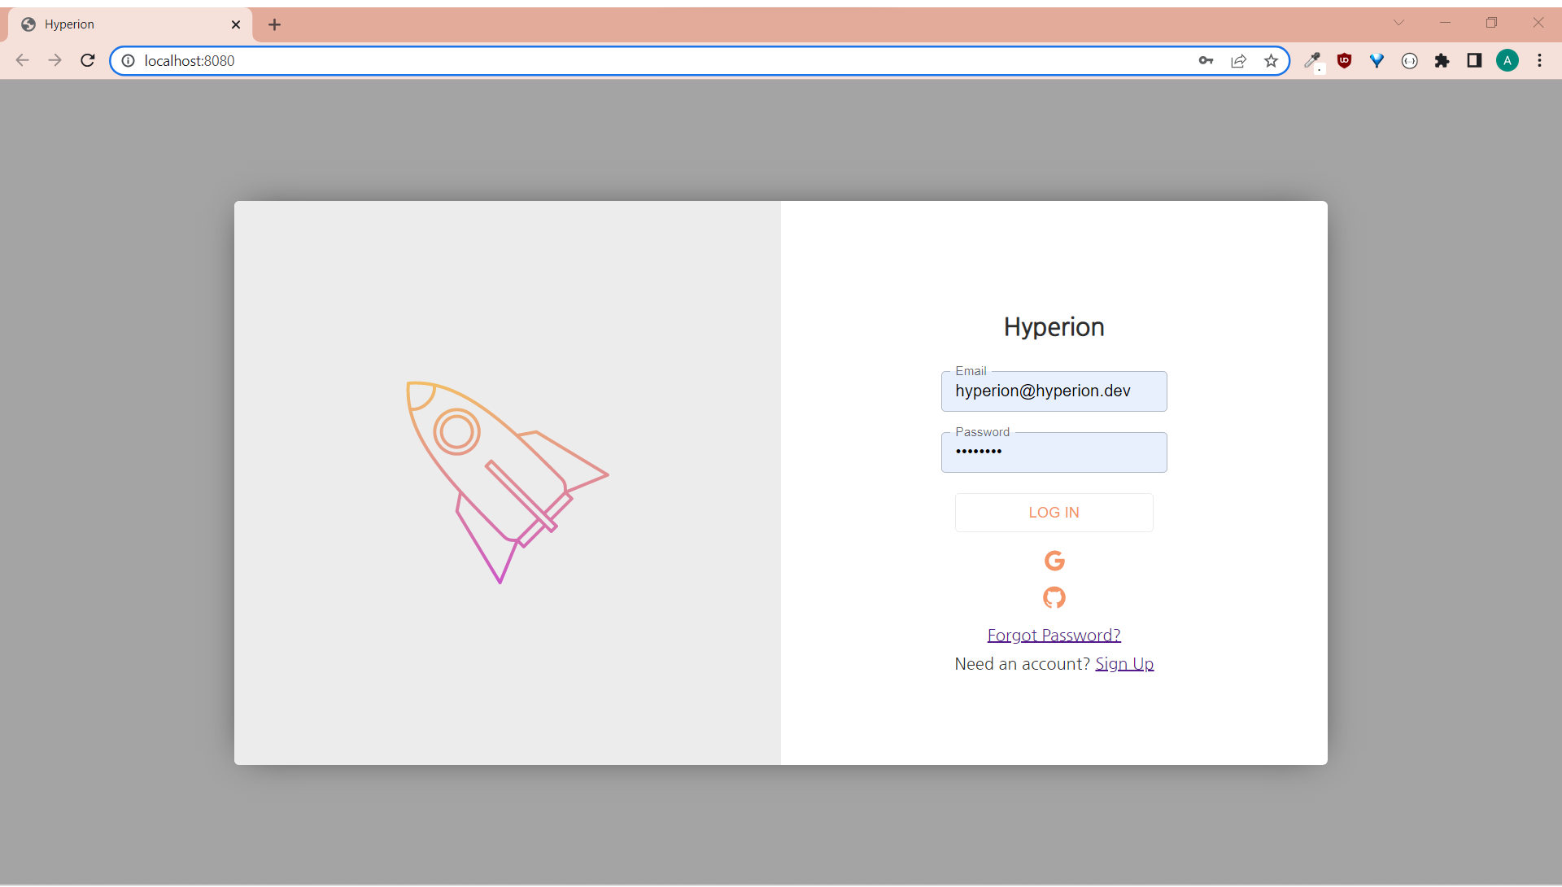Follow the Forgot Password? link
Screen dimensions: 1562x887
click(x=1054, y=636)
